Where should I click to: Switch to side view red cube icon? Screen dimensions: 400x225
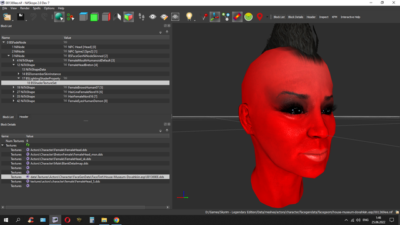pyautogui.click(x=106, y=17)
